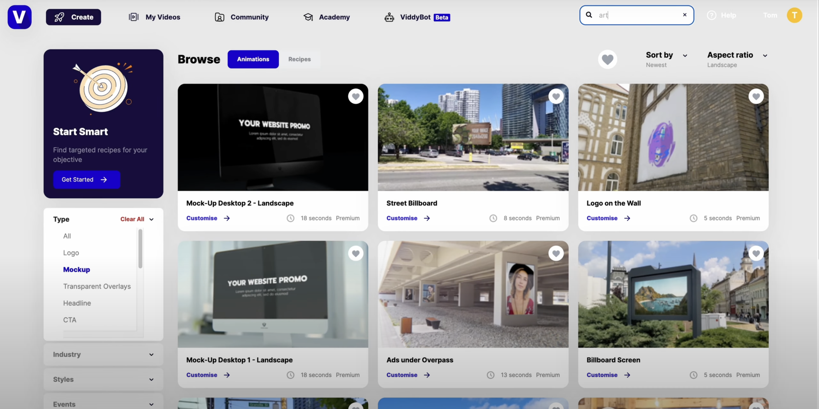Image resolution: width=819 pixels, height=409 pixels.
Task: Expand the Industry filter
Action: 103,354
